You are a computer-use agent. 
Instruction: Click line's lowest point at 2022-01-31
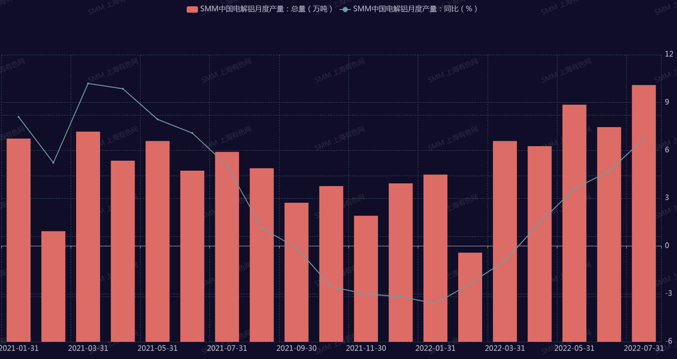(x=435, y=304)
